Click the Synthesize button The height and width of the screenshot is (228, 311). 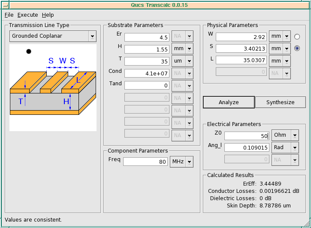(281, 102)
